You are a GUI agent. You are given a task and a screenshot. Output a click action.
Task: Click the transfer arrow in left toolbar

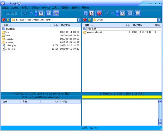click(x=31, y=13)
